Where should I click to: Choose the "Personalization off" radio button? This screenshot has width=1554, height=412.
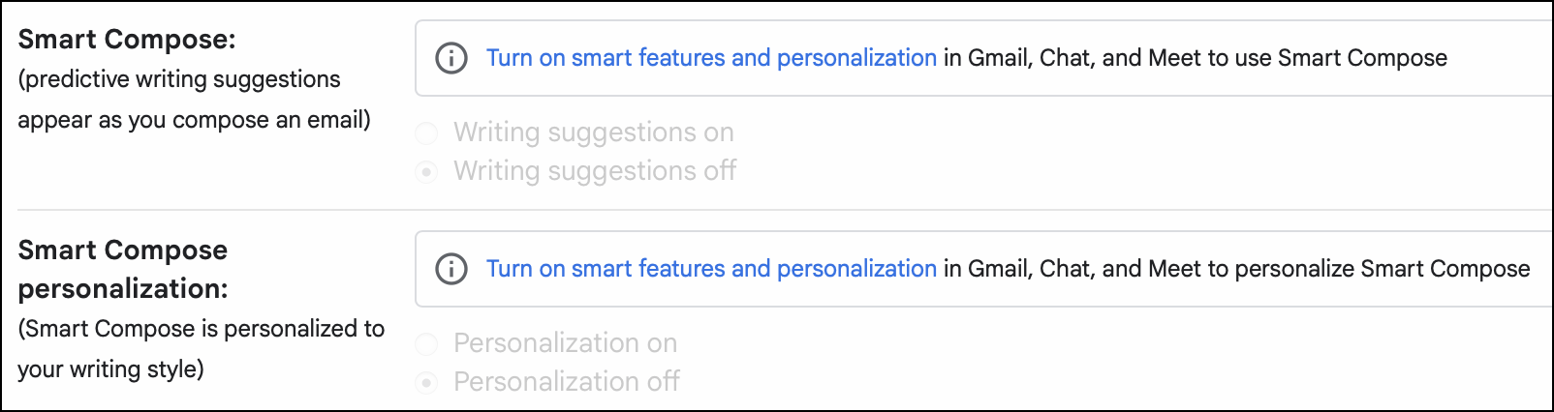click(426, 383)
